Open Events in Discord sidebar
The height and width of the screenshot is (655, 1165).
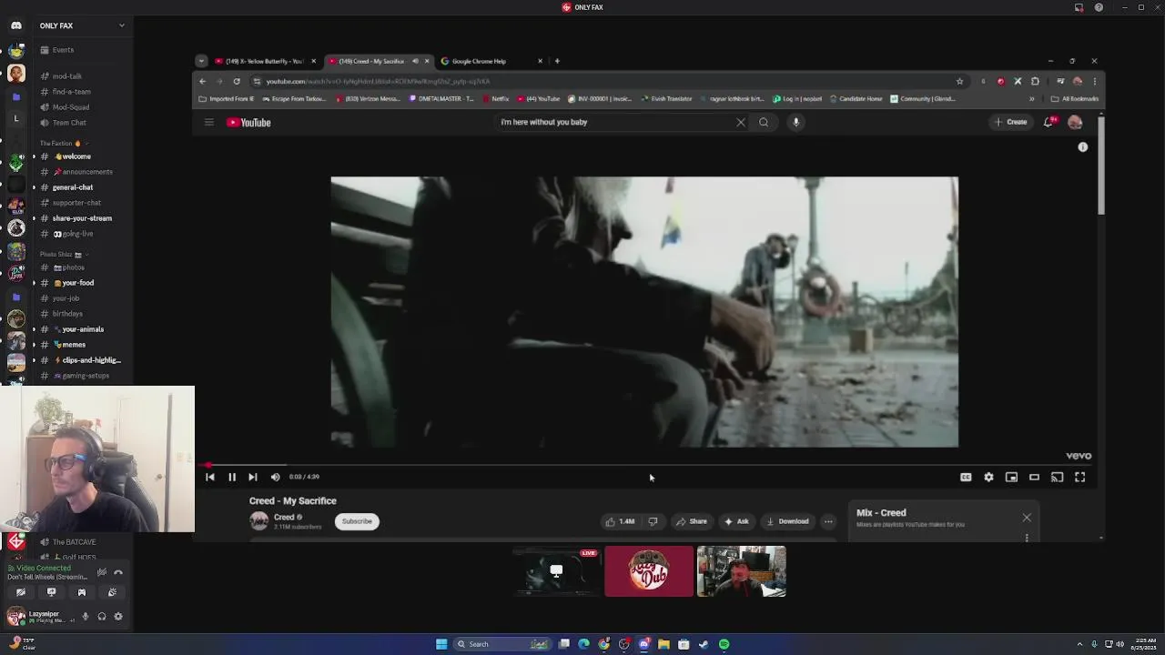(63, 50)
